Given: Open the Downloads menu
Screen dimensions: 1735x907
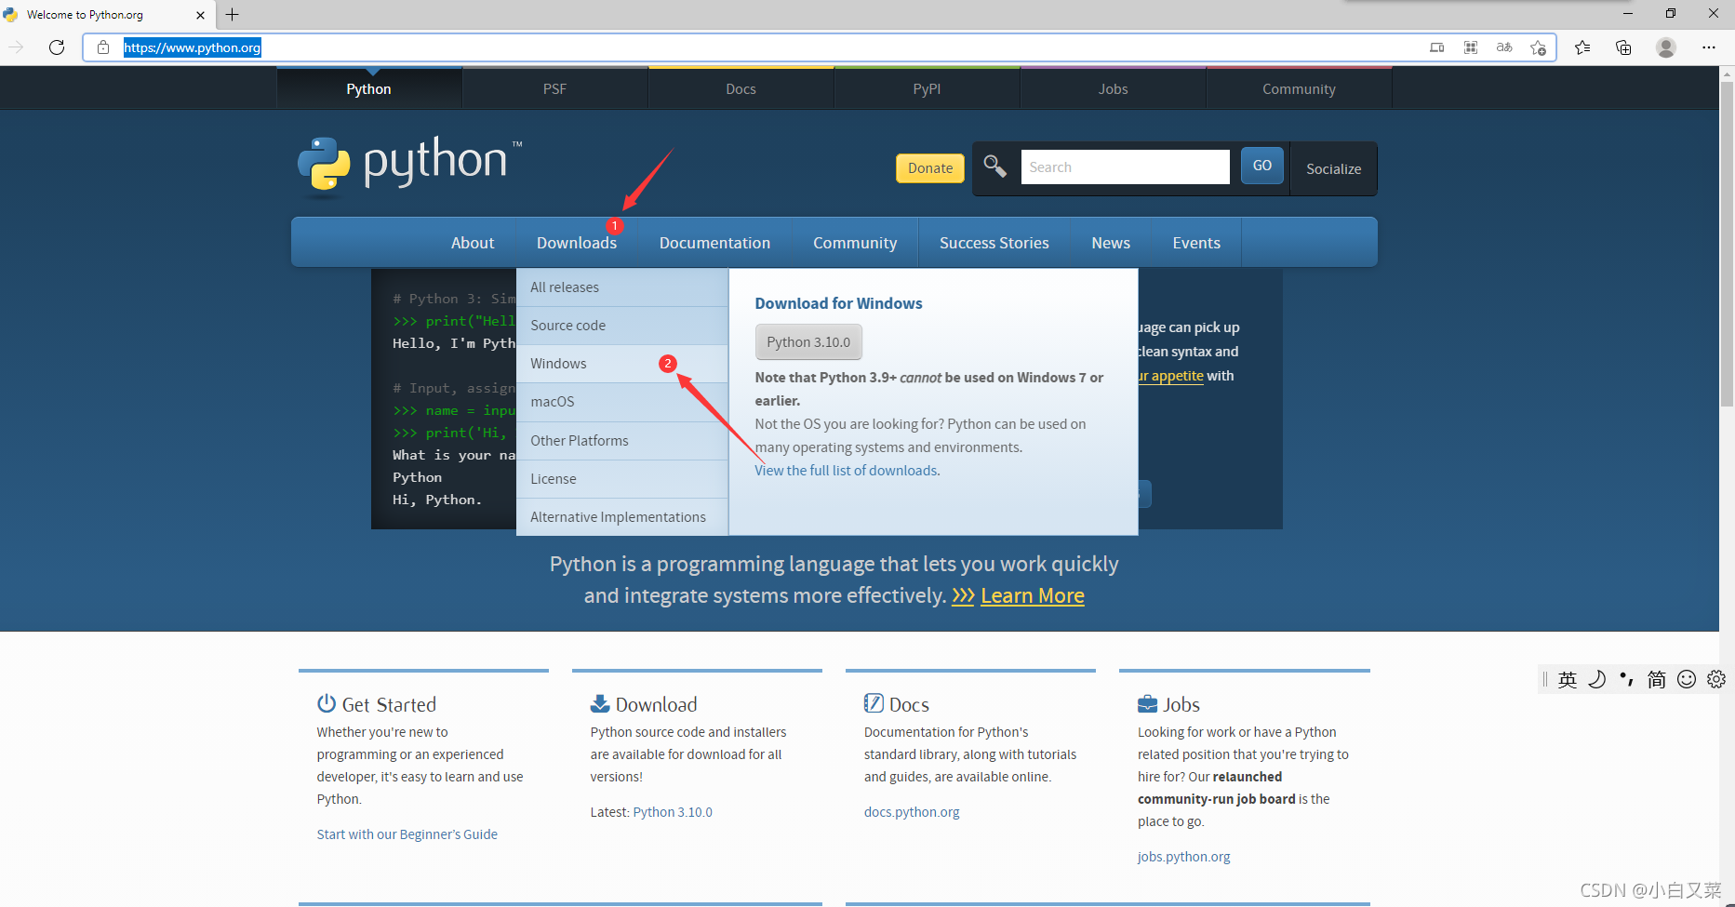Looking at the screenshot, I should (577, 243).
